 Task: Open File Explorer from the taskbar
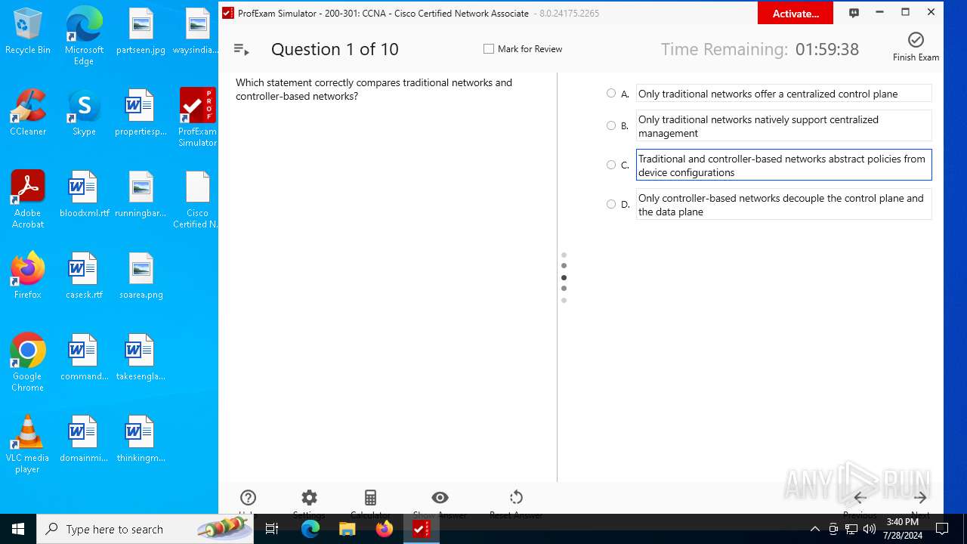(348, 529)
